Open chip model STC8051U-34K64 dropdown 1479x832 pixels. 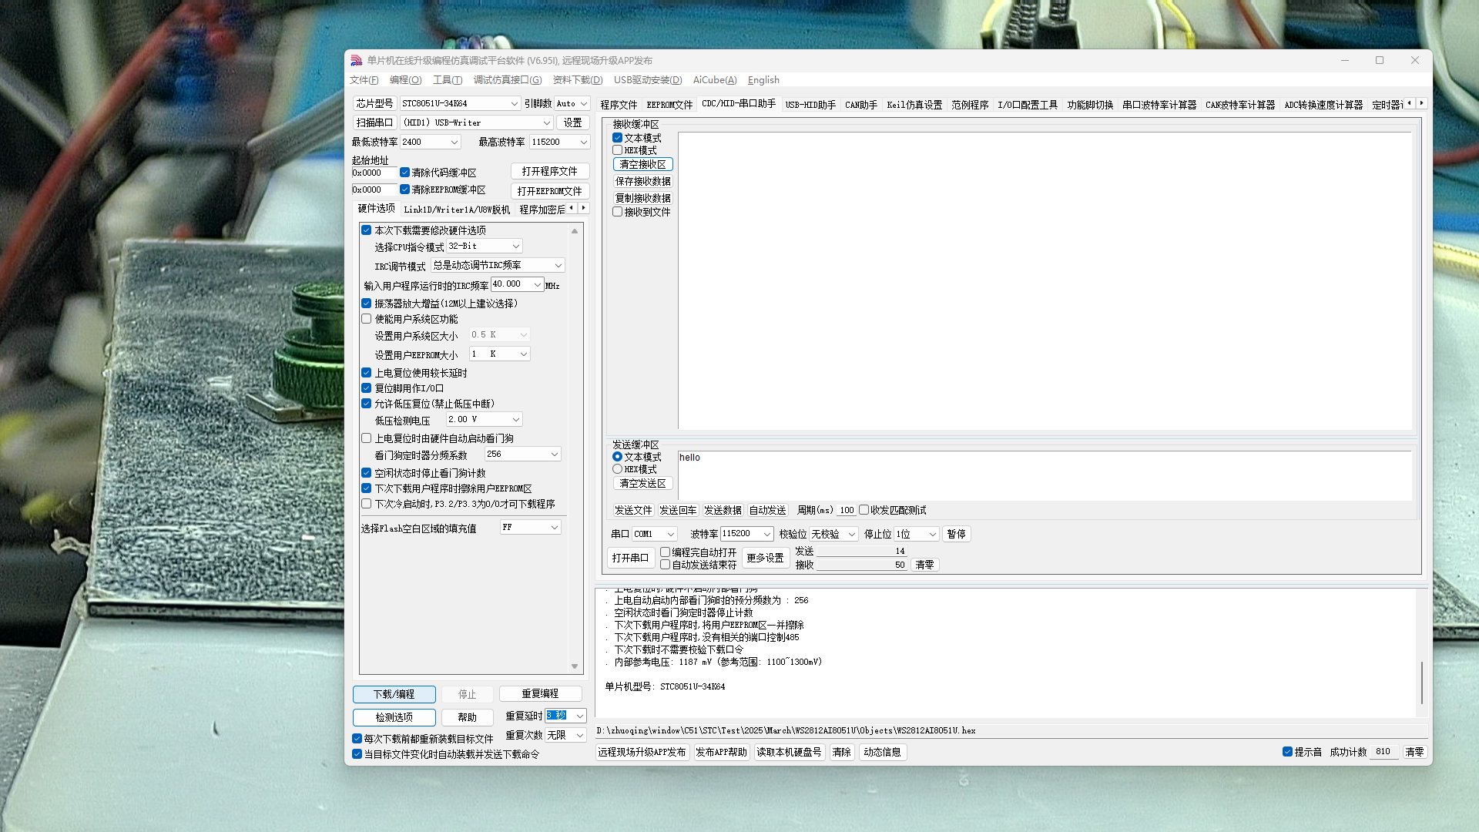[x=514, y=103]
